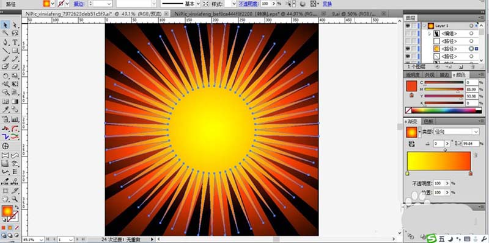Viewport: 489px width, 243px height.
Task: Open the 透明度 panel tab
Action: [413, 75]
